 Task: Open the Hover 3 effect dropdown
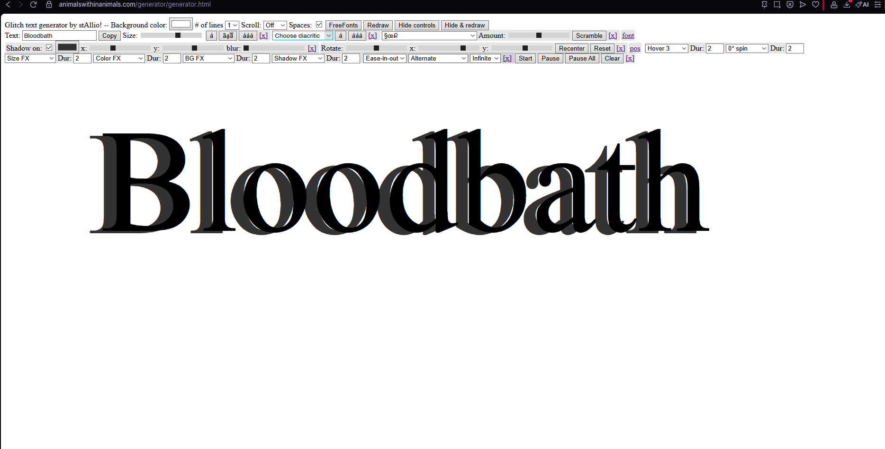click(x=666, y=49)
